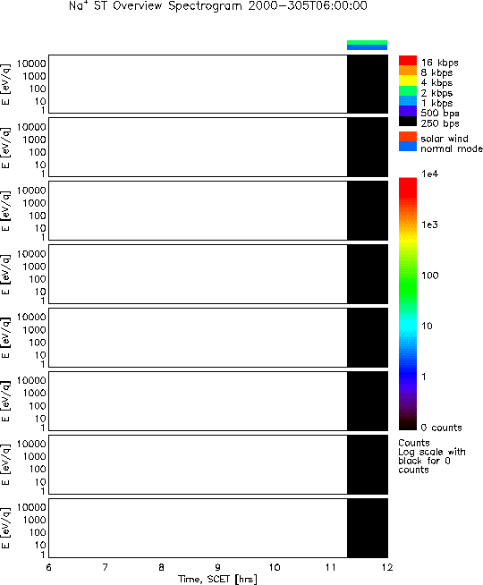The height and width of the screenshot is (585, 483).
Task: Click the blue mode bar above plots
Action: coord(367,47)
